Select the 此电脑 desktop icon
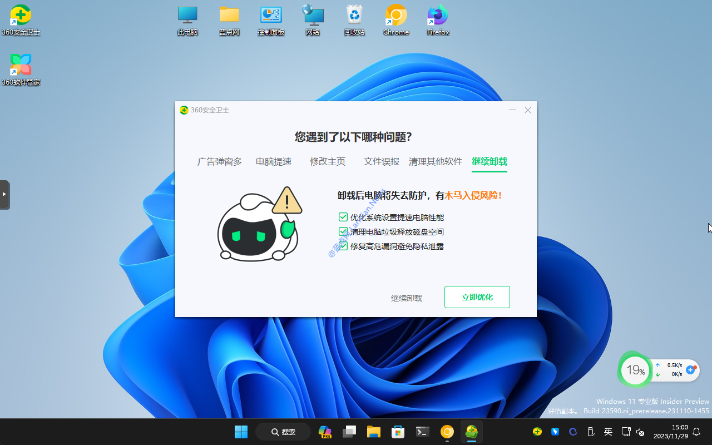The width and height of the screenshot is (712, 445). [x=187, y=21]
